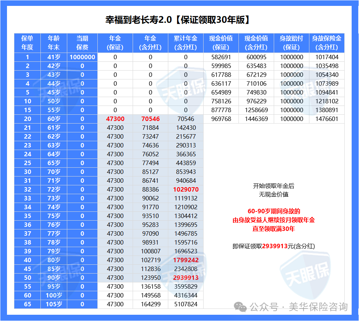The width and height of the screenshot is (359, 321).
Task: Click the red 1799242 cell at age 80
Action: click(186, 260)
